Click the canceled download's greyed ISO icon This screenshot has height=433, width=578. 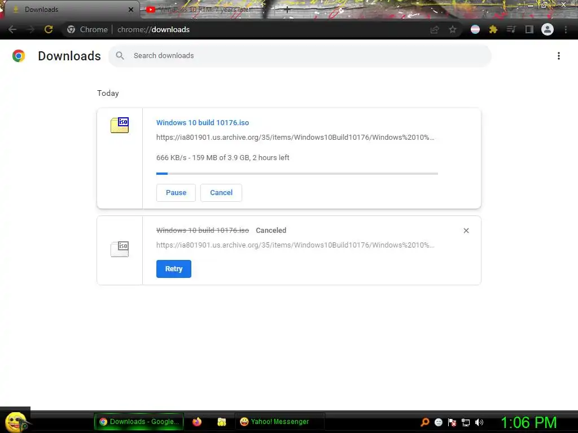coord(120,249)
